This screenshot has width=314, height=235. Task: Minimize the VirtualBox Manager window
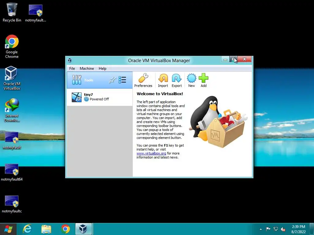coord(225,59)
